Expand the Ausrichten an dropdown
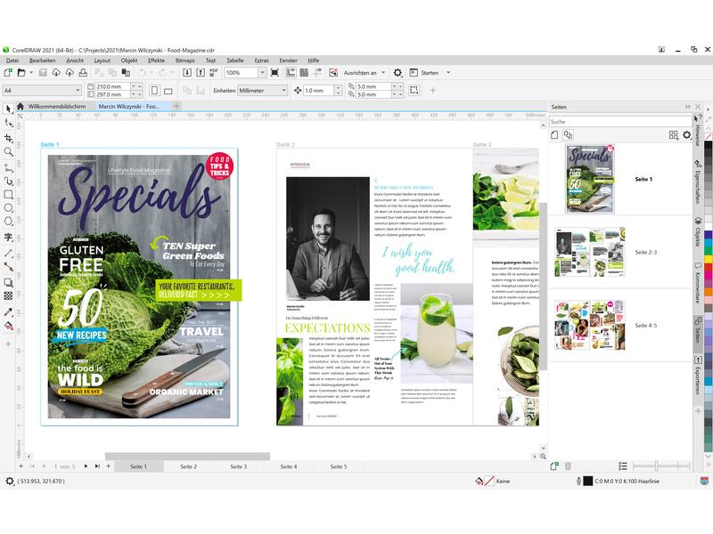The image size is (713, 534). tap(383, 73)
